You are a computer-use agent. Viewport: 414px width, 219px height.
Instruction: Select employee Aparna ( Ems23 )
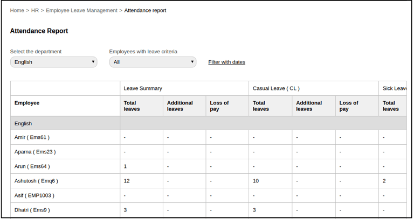coord(35,152)
